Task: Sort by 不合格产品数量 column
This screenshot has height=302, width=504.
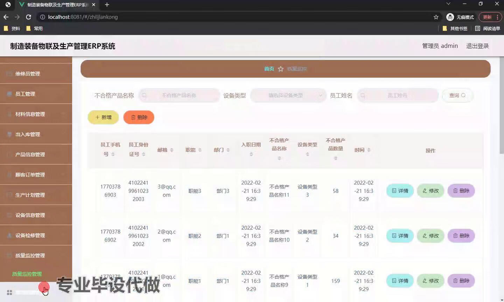Action: click(x=336, y=158)
